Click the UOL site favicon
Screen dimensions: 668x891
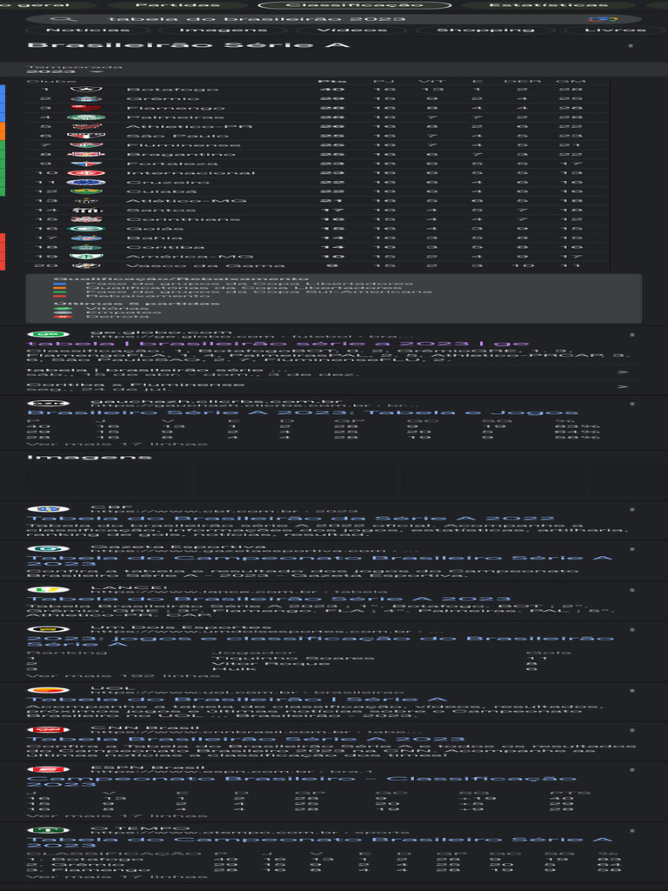(49, 690)
